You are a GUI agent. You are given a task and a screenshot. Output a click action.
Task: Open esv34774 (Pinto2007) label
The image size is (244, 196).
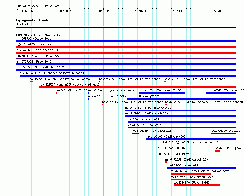point(144,125)
